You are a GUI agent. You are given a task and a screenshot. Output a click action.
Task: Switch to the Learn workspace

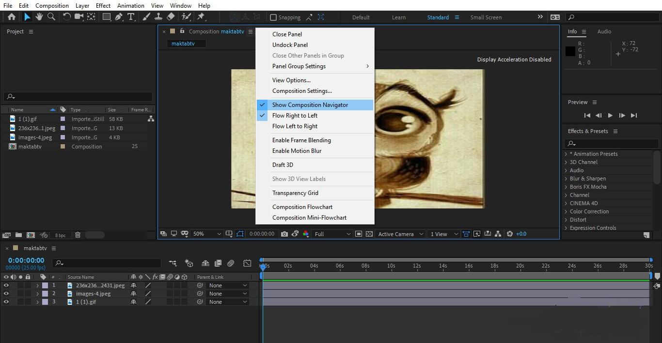point(399,17)
